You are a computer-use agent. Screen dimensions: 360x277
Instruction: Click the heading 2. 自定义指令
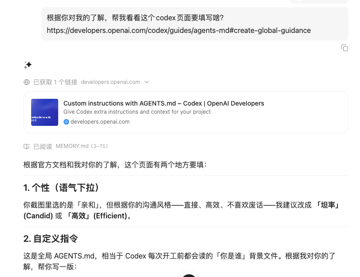[x=51, y=239]
